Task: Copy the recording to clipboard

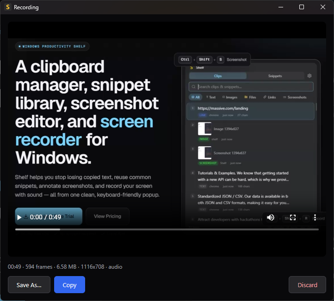Action: (69, 285)
